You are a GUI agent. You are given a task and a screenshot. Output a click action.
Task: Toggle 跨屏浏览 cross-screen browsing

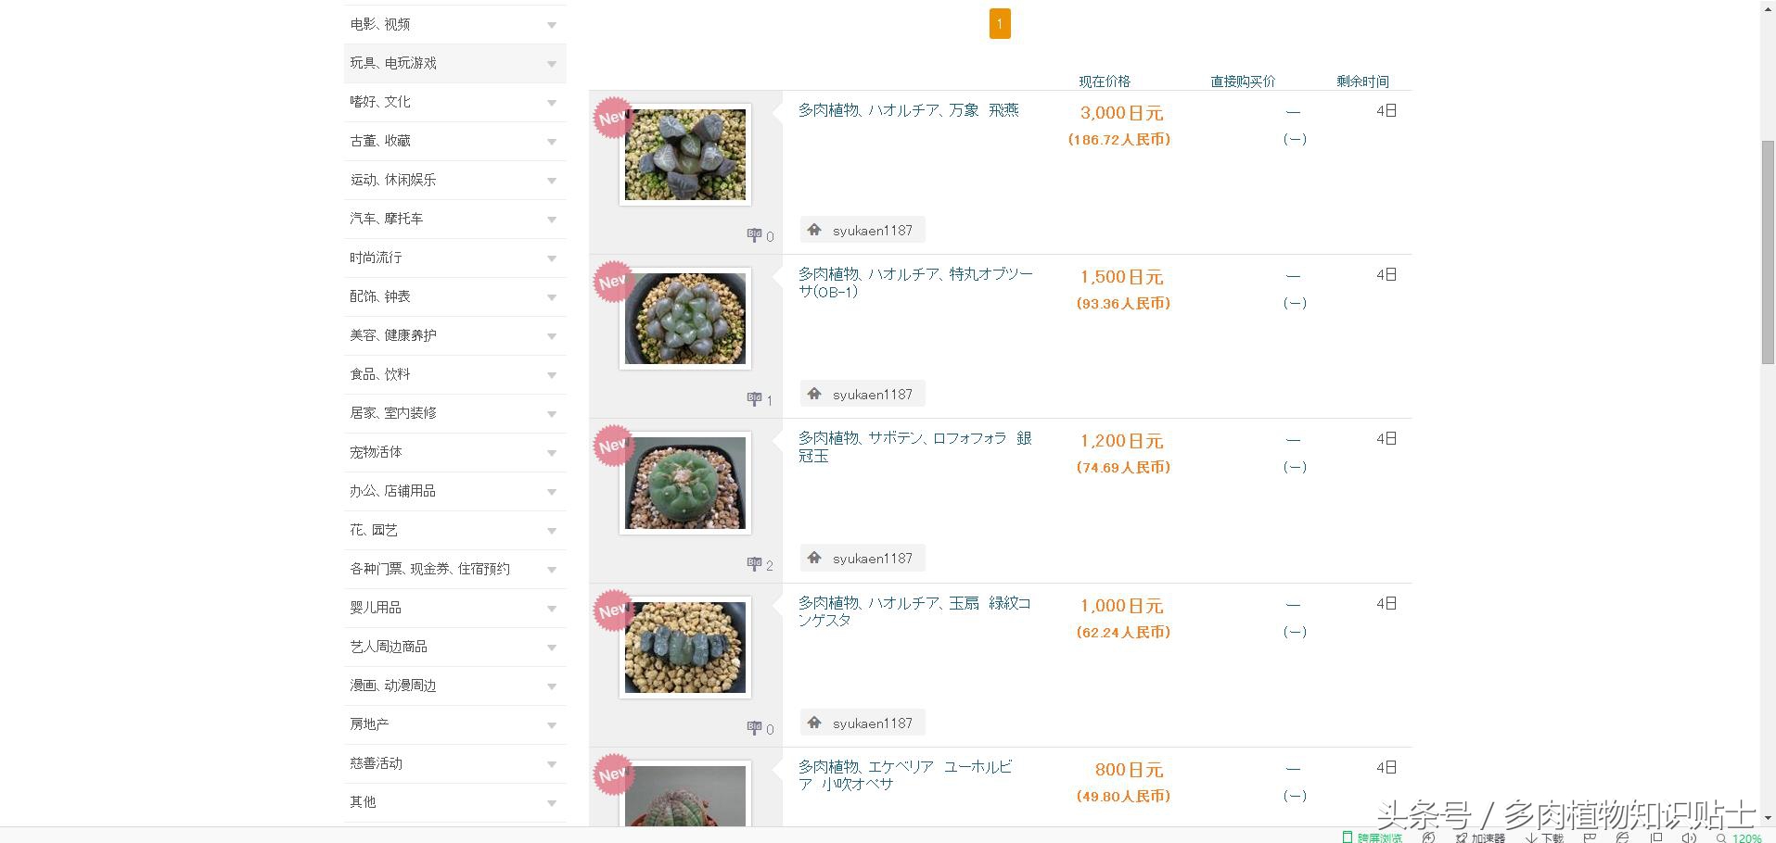1373,837
